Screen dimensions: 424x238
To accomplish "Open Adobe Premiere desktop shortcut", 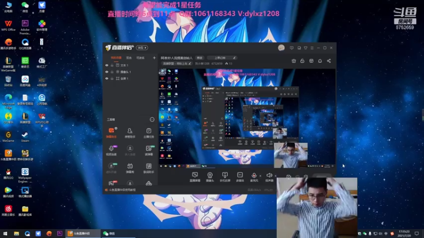I will click(25, 28).
